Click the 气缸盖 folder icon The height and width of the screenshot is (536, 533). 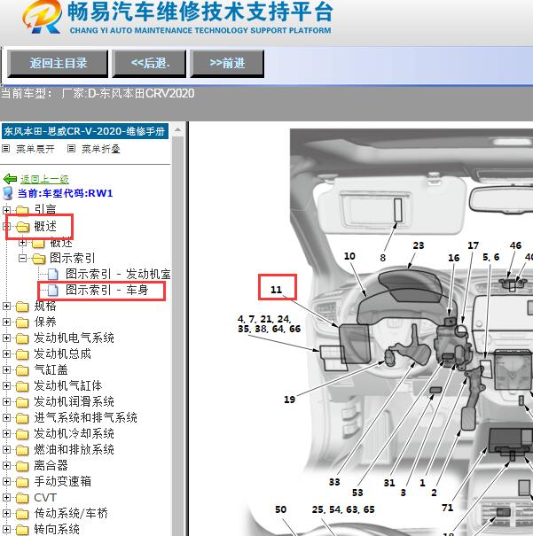(22, 370)
